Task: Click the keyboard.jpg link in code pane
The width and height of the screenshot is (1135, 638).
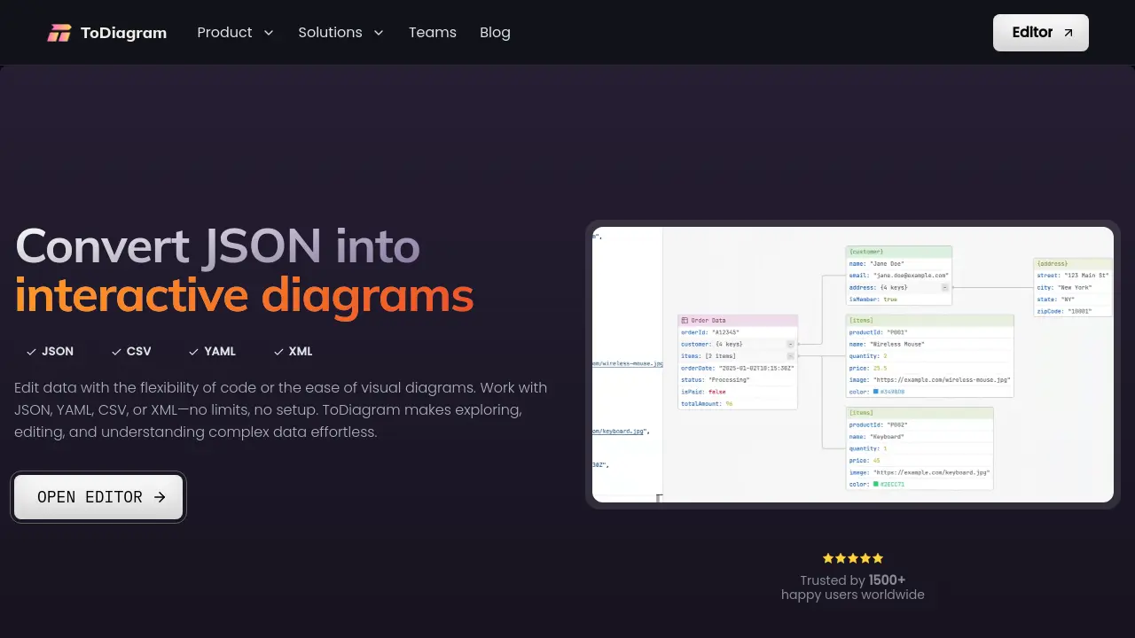Action: coord(618,431)
